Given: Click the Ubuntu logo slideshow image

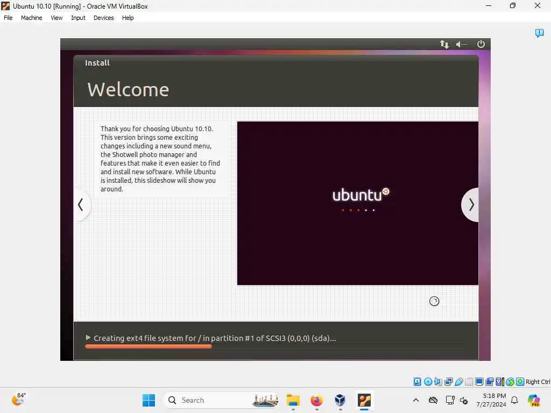Looking at the screenshot, I should (358, 203).
